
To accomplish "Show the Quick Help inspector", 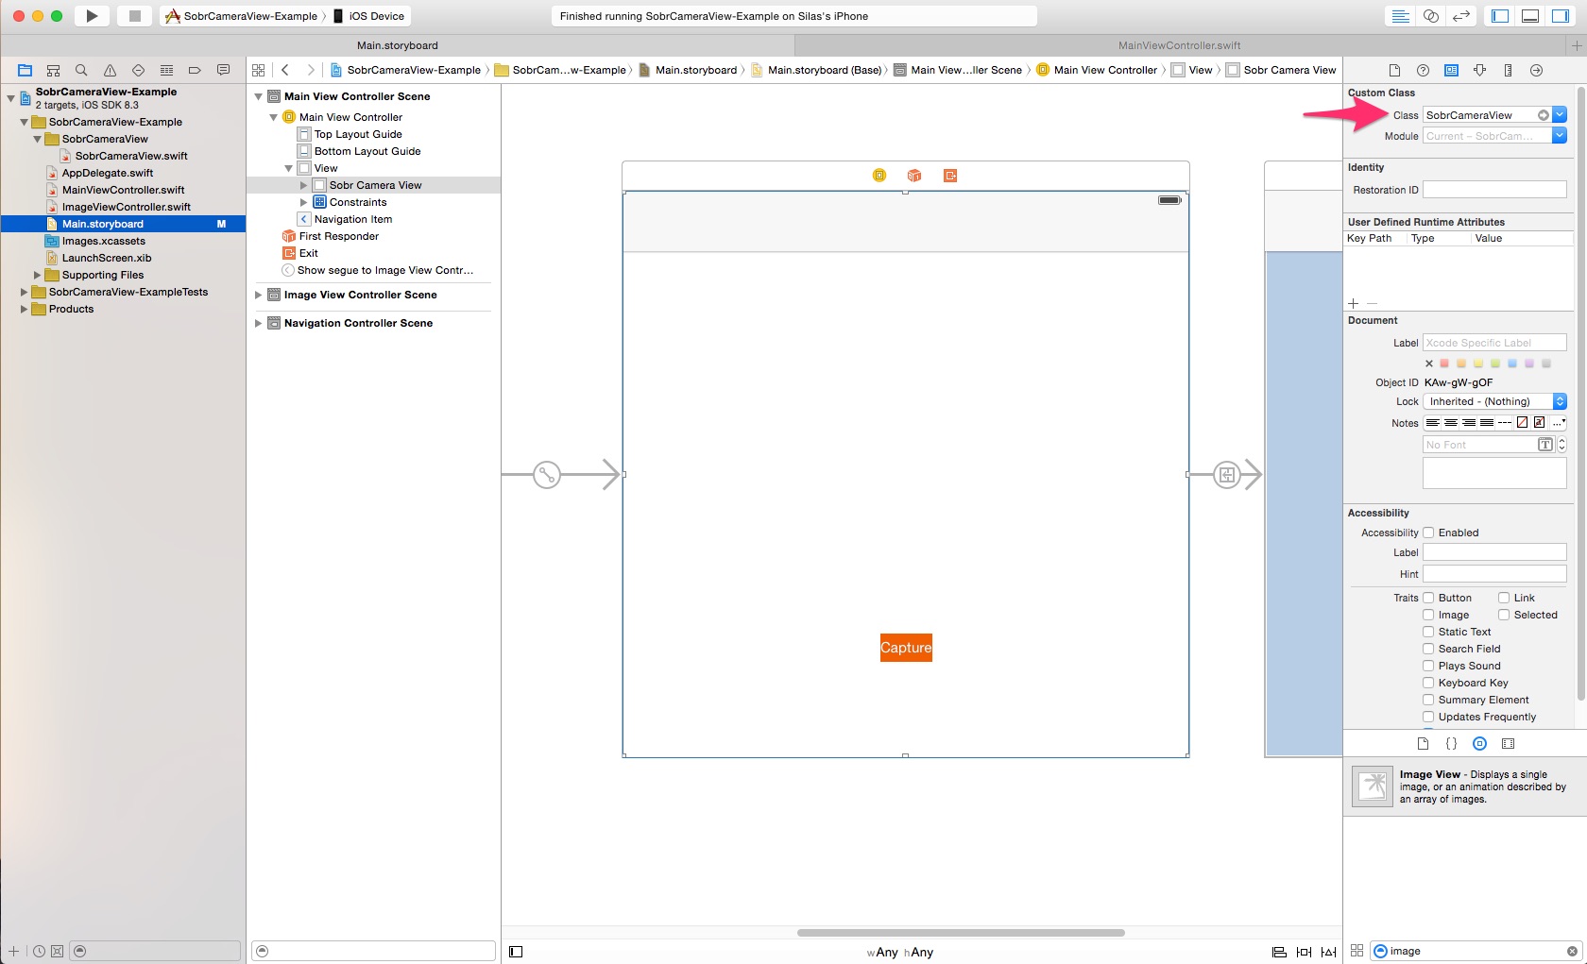I will [1423, 70].
